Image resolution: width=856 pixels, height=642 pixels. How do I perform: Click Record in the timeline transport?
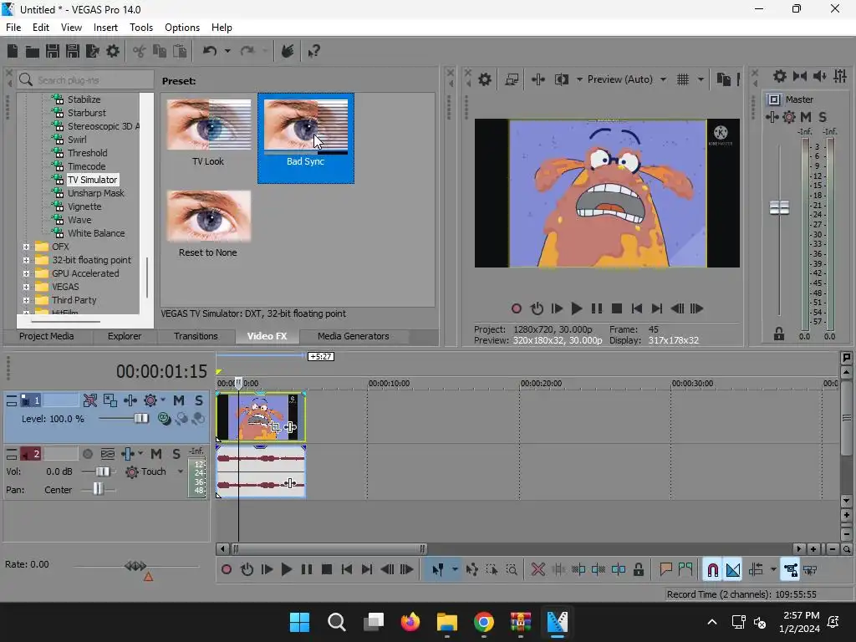[x=226, y=570]
